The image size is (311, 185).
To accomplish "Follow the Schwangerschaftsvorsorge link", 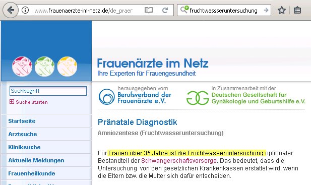I will (x=179, y=161).
